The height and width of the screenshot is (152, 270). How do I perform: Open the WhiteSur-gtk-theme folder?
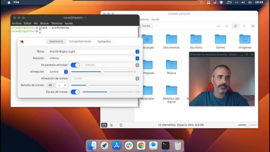(171, 94)
